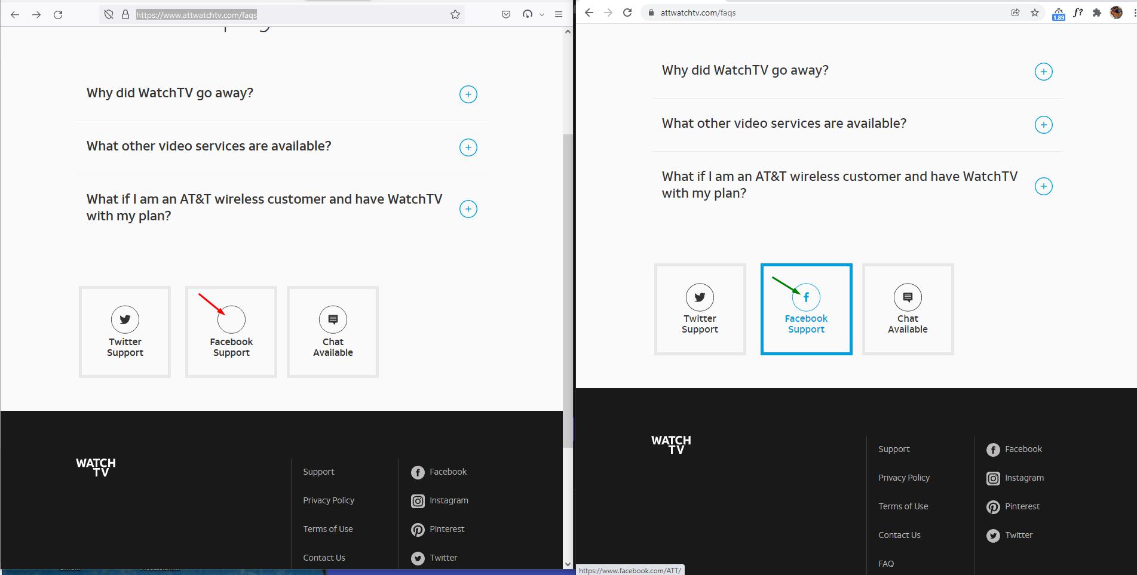Bookmark page with Chrome star icon
1137x575 pixels.
point(1035,13)
